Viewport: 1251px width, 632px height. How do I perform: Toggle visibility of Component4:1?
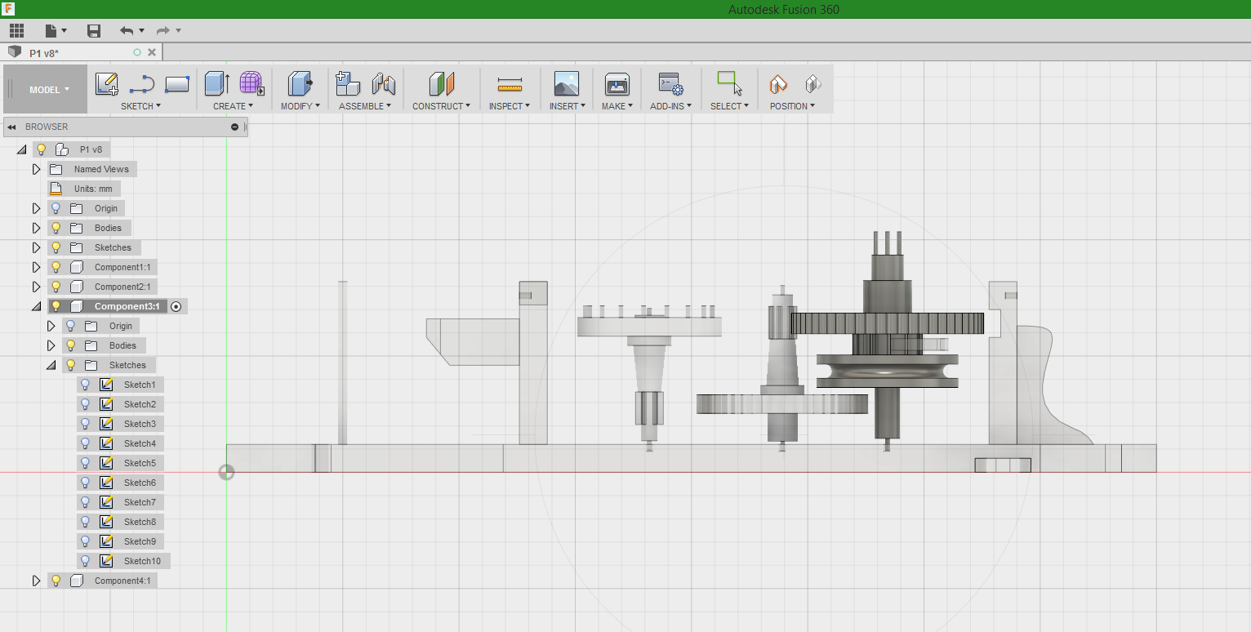pyautogui.click(x=56, y=581)
